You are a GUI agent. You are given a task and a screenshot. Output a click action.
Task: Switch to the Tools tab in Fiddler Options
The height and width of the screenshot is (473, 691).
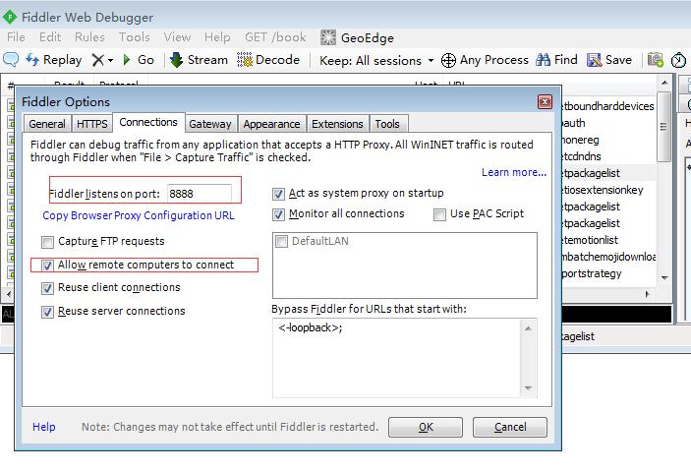tap(387, 124)
